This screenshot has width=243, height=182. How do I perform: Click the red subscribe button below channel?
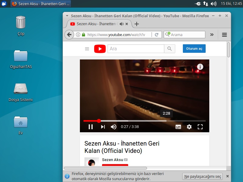pyautogui.click(x=115, y=165)
